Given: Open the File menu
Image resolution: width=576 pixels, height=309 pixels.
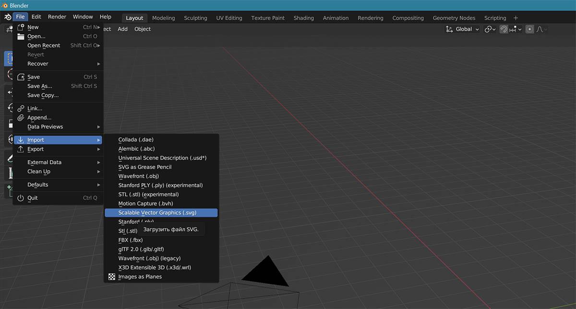Looking at the screenshot, I should [20, 17].
